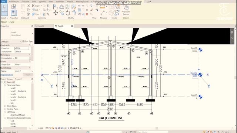The image size is (237, 133).
Task: Click the horizontal view scrollbar thumb
Action: (x=157, y=128)
